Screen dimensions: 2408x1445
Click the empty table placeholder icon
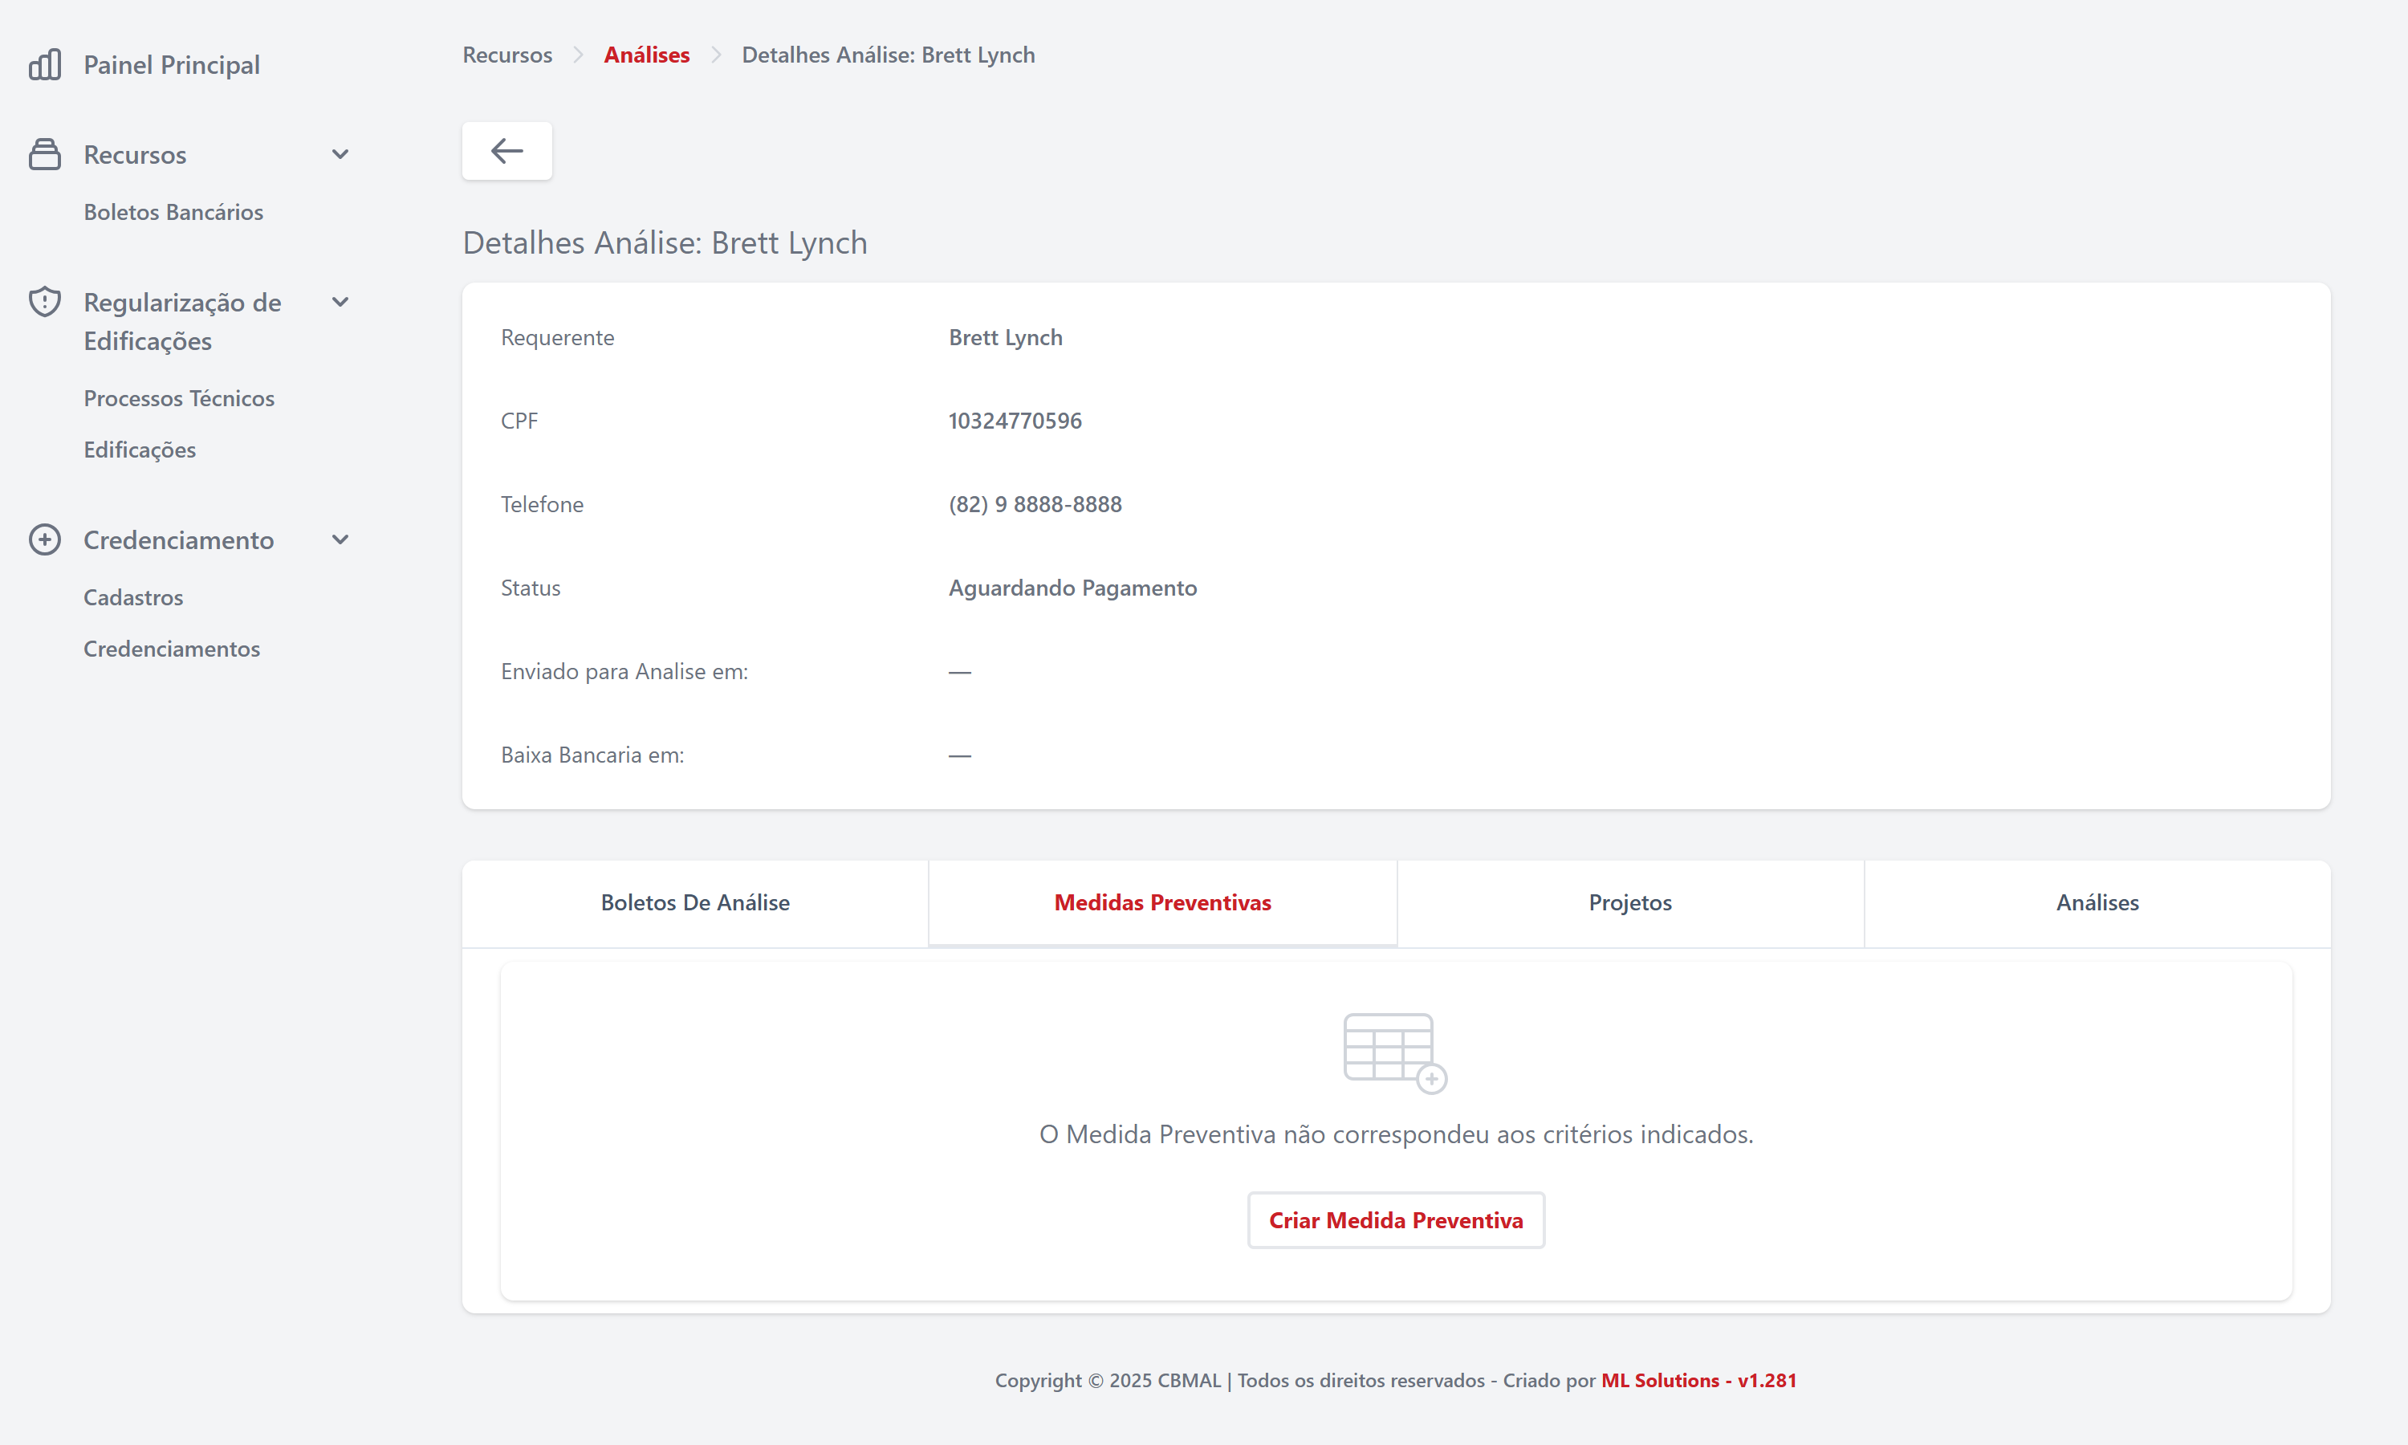[1395, 1053]
